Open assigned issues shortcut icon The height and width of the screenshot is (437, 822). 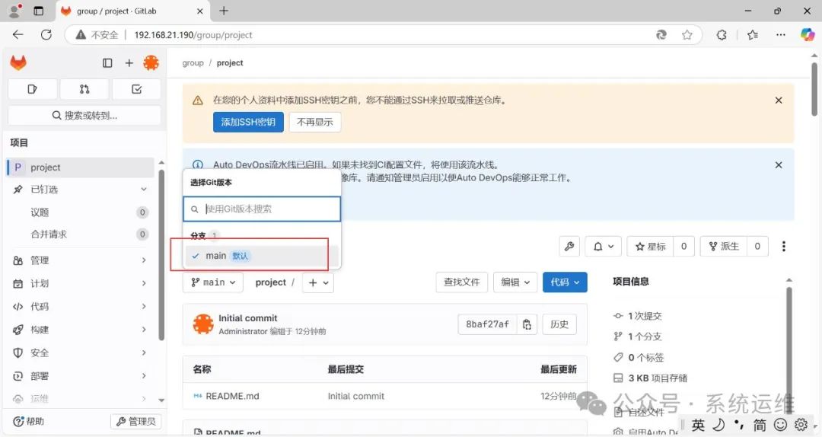click(33, 89)
